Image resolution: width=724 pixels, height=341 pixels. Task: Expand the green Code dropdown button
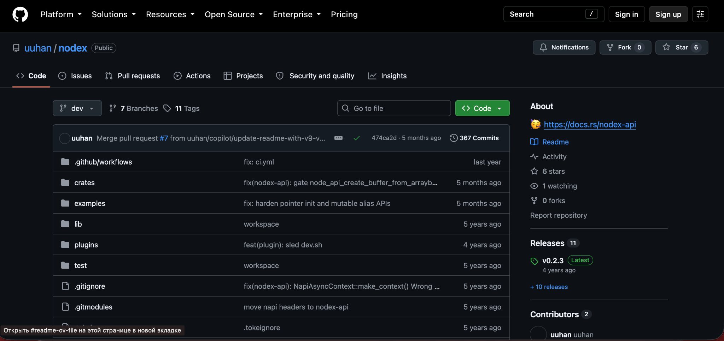pos(482,108)
